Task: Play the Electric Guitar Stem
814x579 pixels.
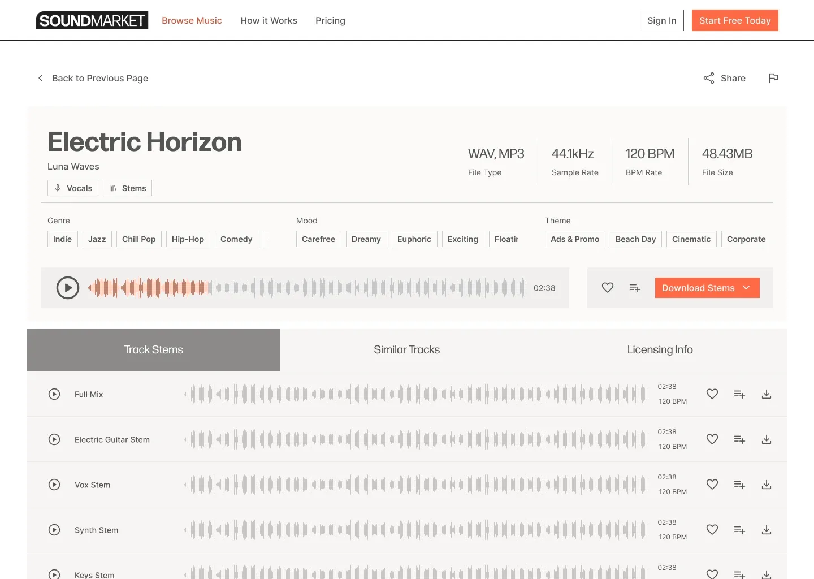Action: pyautogui.click(x=54, y=439)
